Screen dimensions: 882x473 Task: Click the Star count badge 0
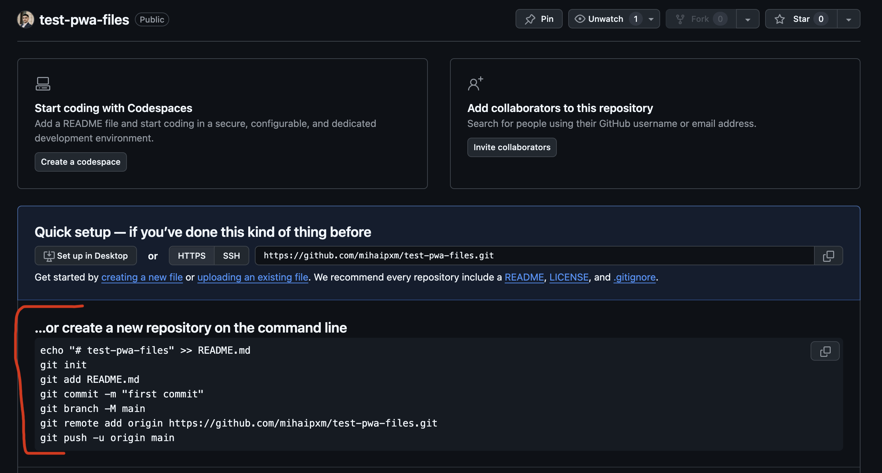click(821, 19)
